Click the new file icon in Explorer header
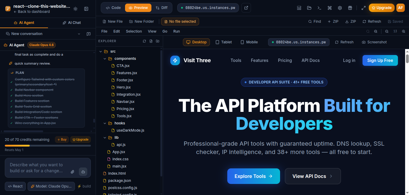 coord(151,41)
